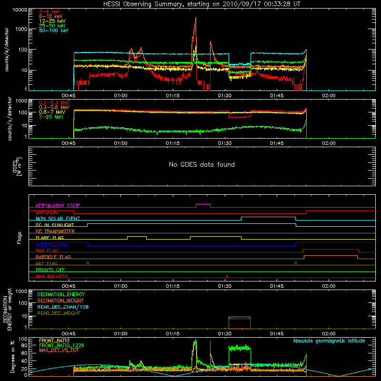Select the BAD_PACKETS flag label
This screenshot has width=381, height=381.
[52, 276]
